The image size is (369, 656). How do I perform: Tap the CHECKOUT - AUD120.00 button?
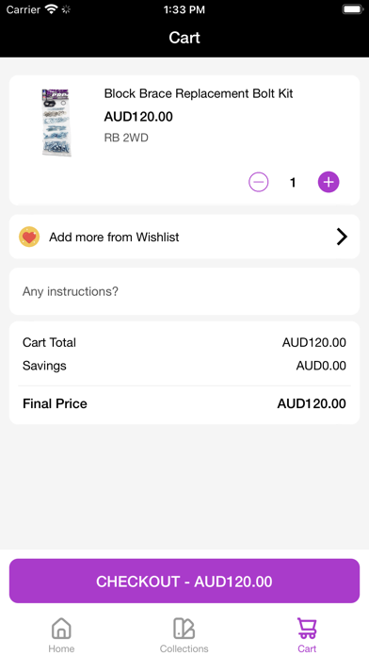pos(184,581)
